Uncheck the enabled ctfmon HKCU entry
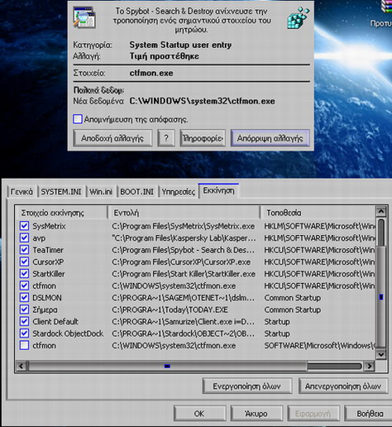 (24, 285)
